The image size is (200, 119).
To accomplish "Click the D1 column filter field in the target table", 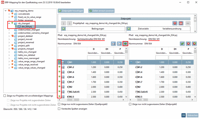I will pos(175,58).
